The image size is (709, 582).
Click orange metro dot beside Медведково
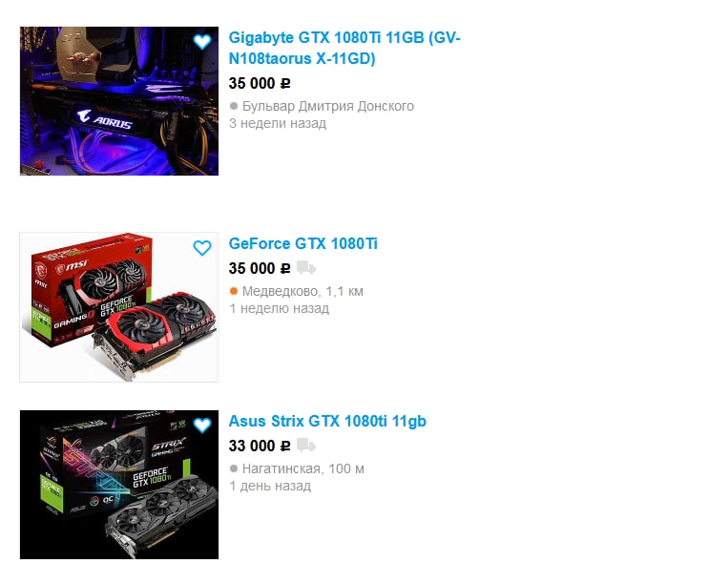click(234, 291)
